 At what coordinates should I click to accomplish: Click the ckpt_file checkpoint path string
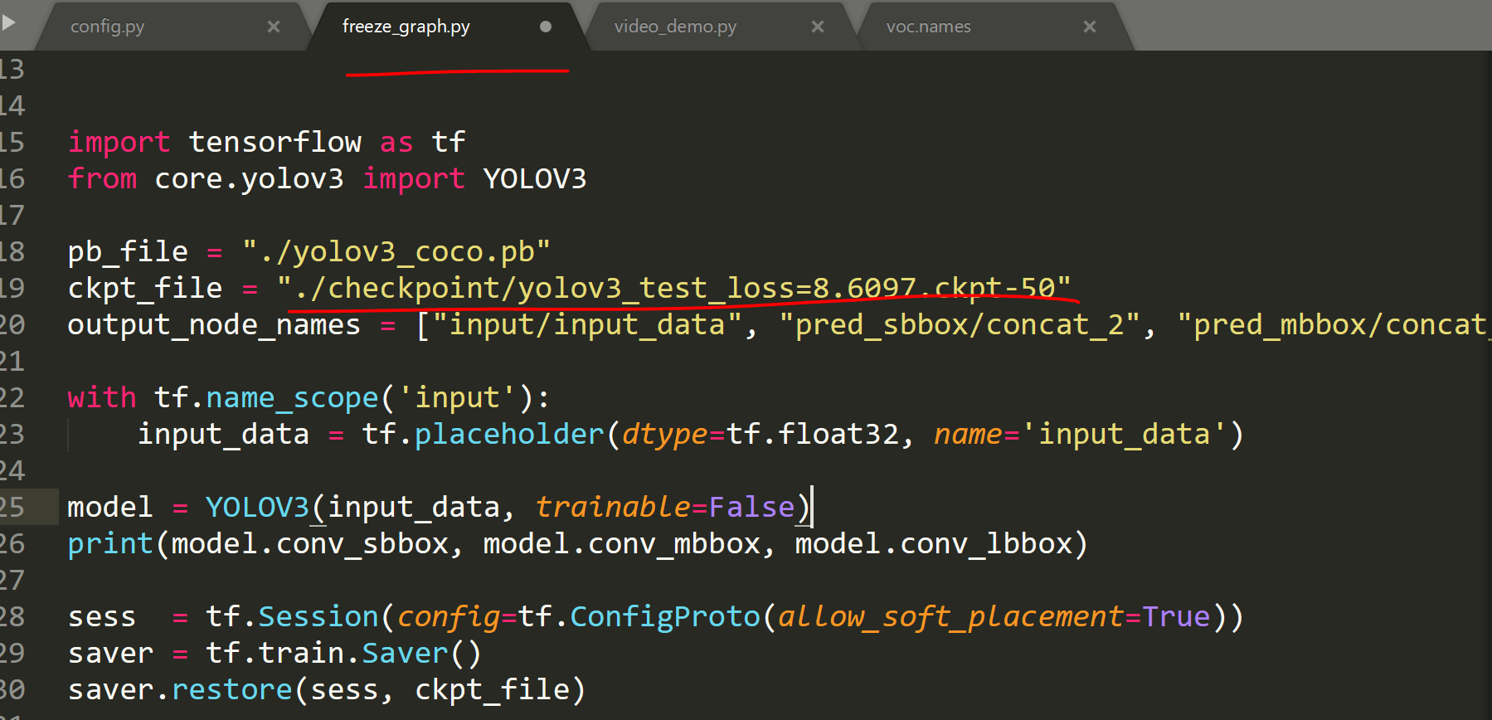click(674, 288)
